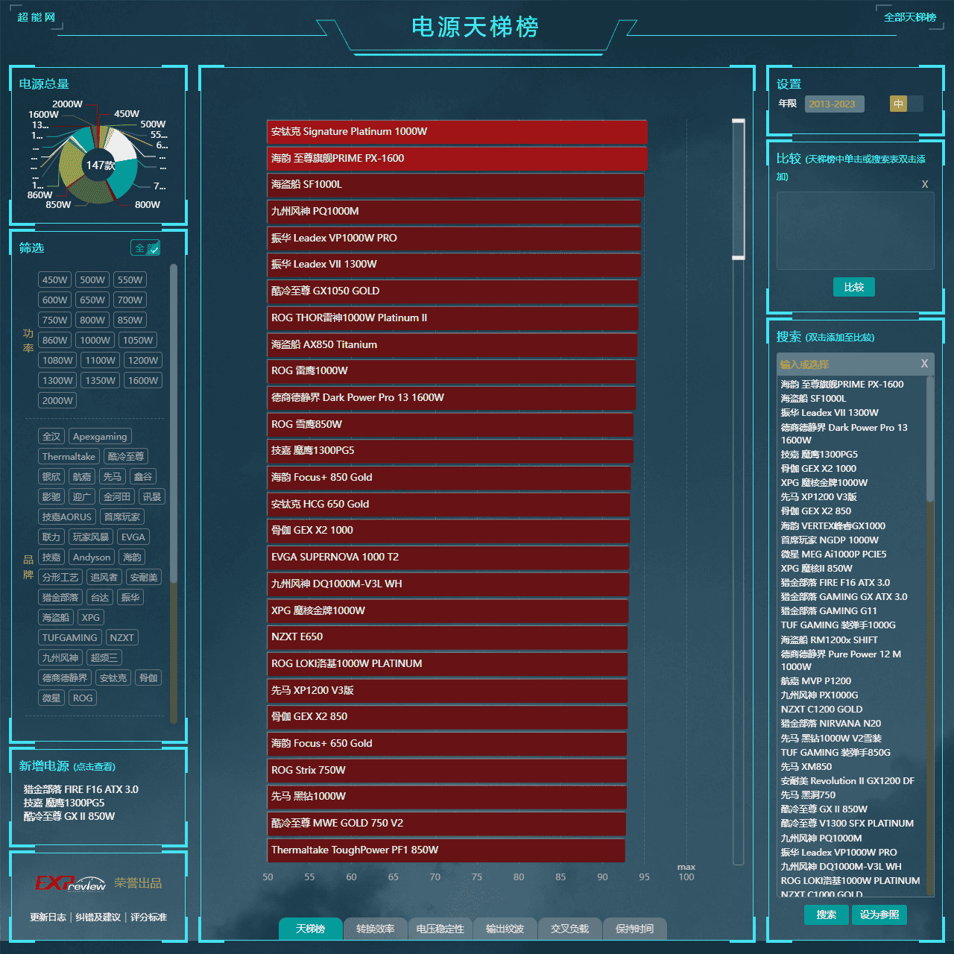Click the EXPreview logo
The width and height of the screenshot is (954, 954).
(71, 883)
